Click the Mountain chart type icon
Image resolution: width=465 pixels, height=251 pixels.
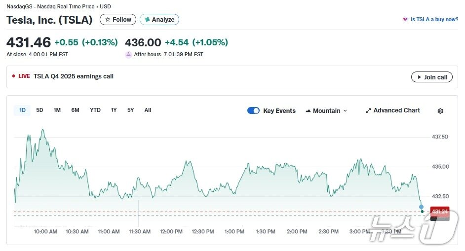pyautogui.click(x=309, y=111)
